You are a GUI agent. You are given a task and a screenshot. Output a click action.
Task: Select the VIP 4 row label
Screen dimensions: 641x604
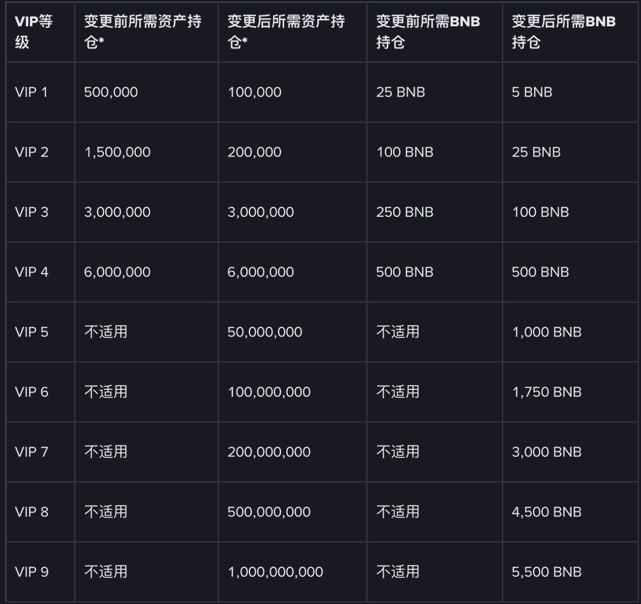[32, 272]
